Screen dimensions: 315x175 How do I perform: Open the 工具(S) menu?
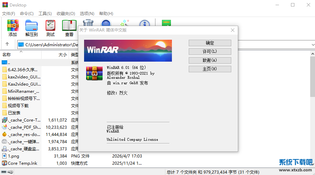[45, 14]
